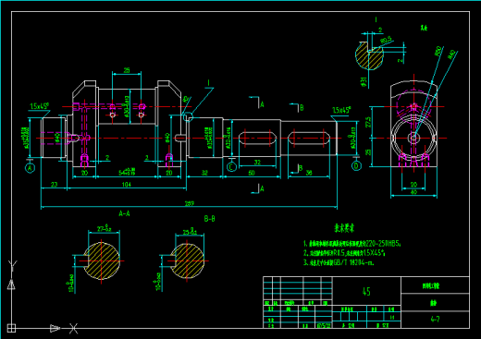
Task: Select the 25 dimension above section B-B
Action: pos(190,231)
